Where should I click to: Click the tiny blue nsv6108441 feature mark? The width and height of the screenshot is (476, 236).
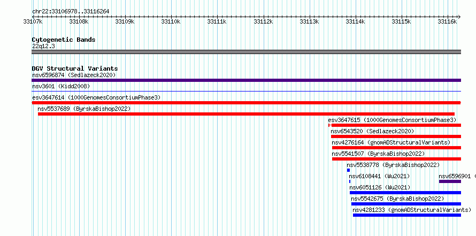point(350,181)
